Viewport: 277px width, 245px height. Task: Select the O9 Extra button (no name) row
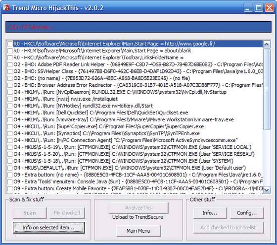(138, 175)
